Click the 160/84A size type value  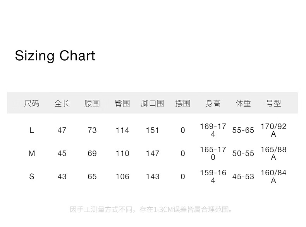click(273, 176)
